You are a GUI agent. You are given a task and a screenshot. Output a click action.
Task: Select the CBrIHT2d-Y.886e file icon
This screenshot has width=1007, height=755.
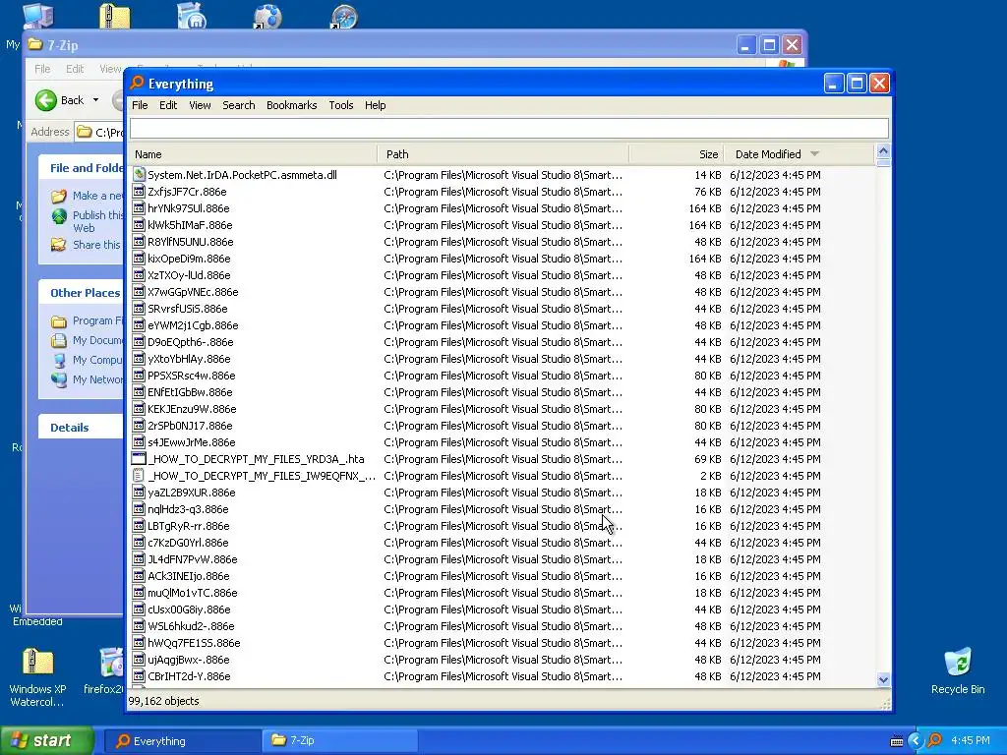click(139, 676)
